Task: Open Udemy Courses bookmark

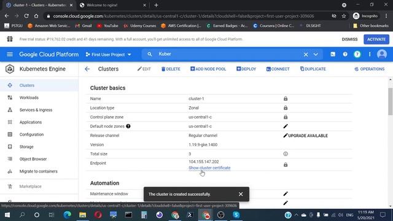Action: click(139, 26)
